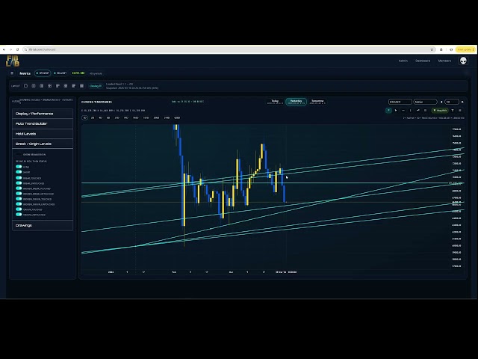The image size is (478, 359).
Task: Switch to the Today tab
Action: [275, 102]
